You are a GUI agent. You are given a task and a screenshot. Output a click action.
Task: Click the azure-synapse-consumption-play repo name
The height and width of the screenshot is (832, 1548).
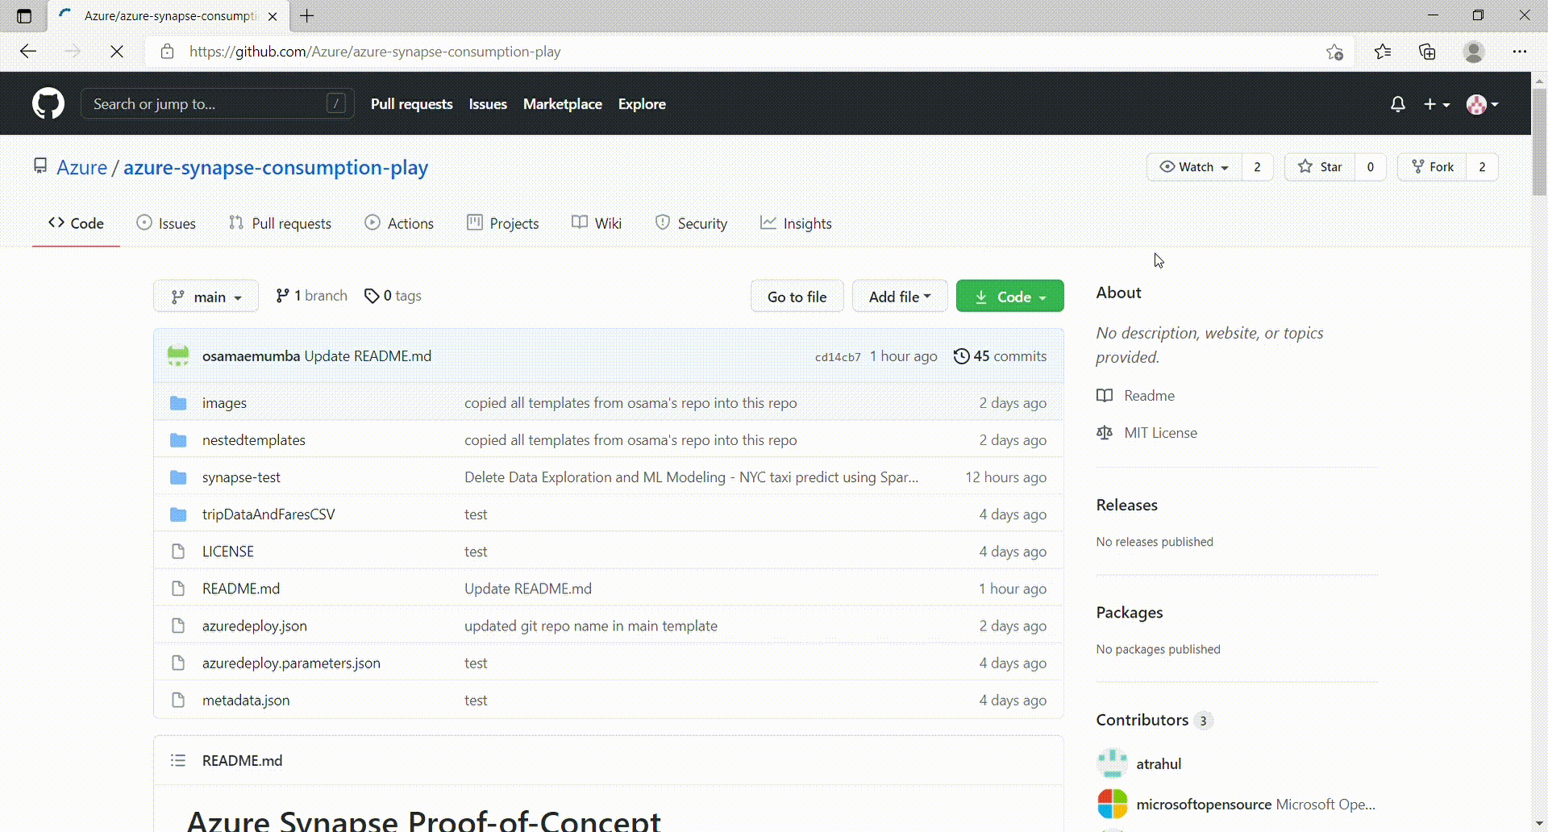(x=276, y=167)
